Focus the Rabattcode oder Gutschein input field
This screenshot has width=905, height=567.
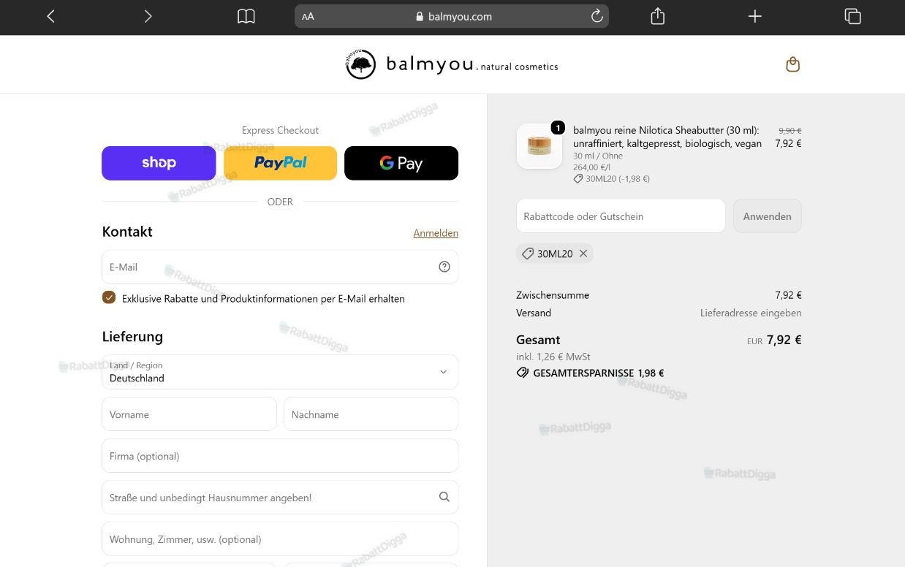point(621,216)
